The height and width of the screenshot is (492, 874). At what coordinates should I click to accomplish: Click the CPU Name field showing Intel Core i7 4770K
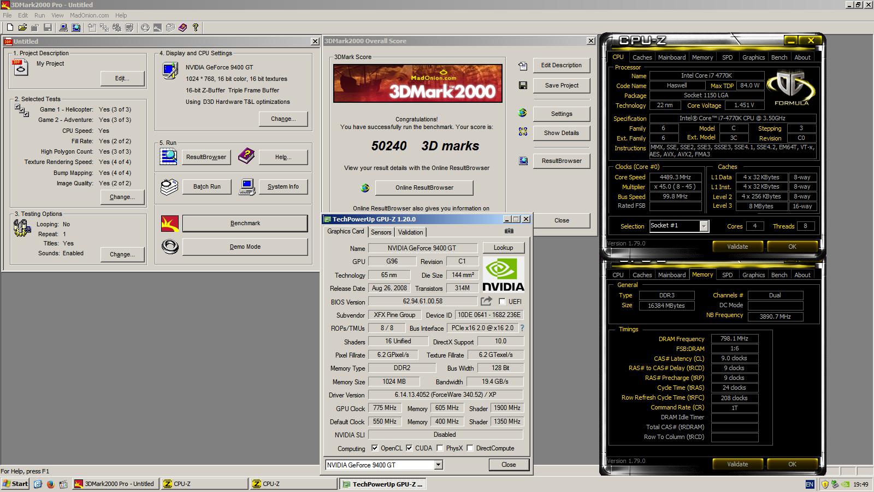click(706, 76)
